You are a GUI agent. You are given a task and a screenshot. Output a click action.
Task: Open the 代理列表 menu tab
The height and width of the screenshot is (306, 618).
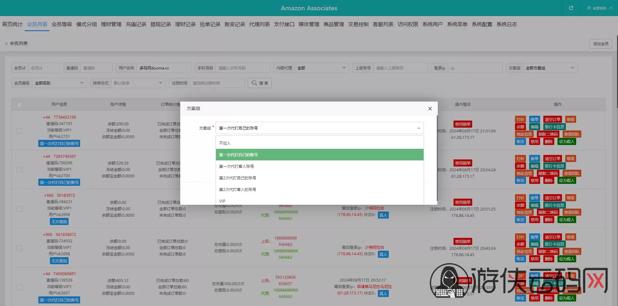(x=259, y=24)
